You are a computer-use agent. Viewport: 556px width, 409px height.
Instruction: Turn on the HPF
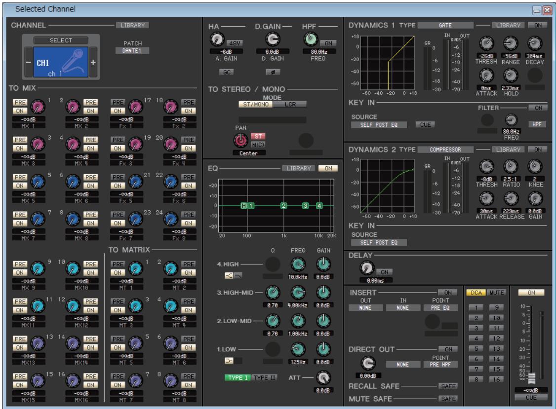[x=328, y=43]
